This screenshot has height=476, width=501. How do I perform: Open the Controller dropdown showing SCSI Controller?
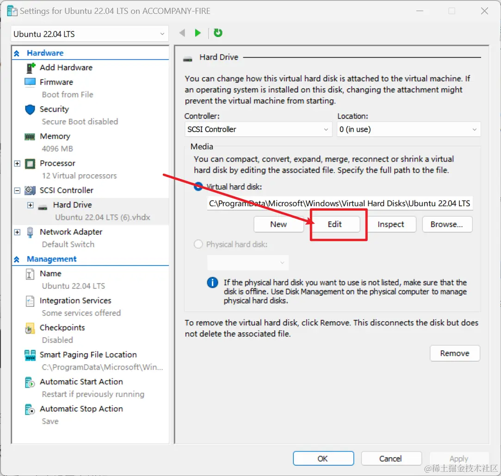[258, 129]
